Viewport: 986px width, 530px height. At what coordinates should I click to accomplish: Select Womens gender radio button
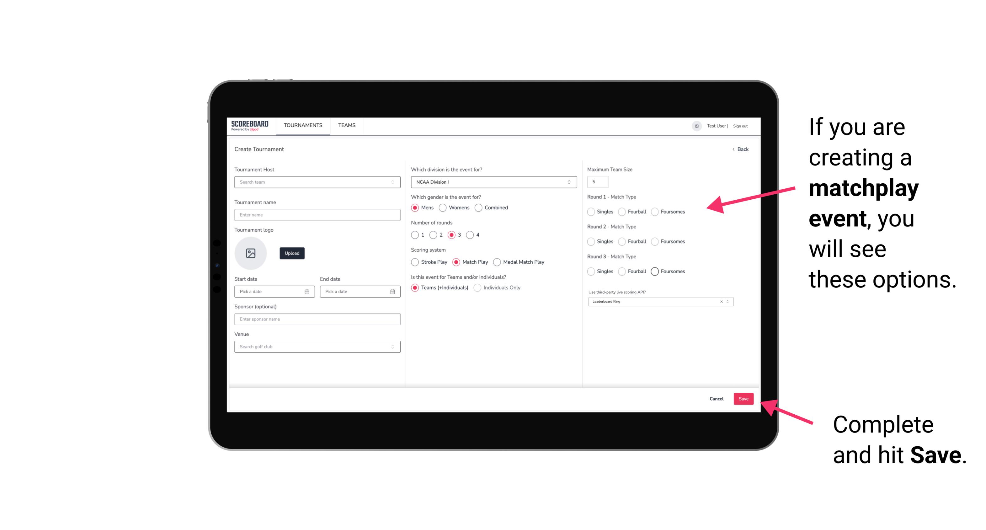coord(444,207)
